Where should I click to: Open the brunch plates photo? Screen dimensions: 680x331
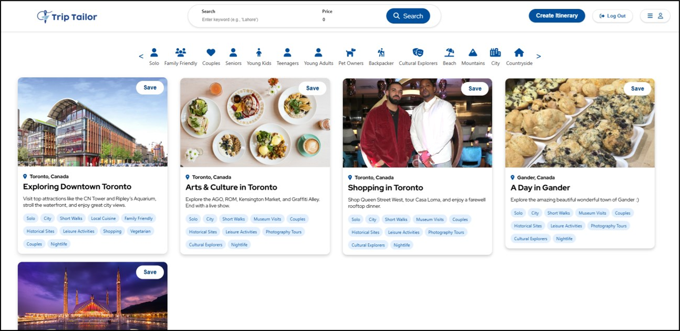click(x=255, y=123)
